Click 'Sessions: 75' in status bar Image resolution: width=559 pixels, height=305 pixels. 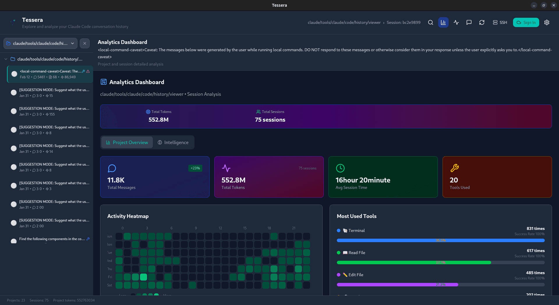(x=39, y=300)
